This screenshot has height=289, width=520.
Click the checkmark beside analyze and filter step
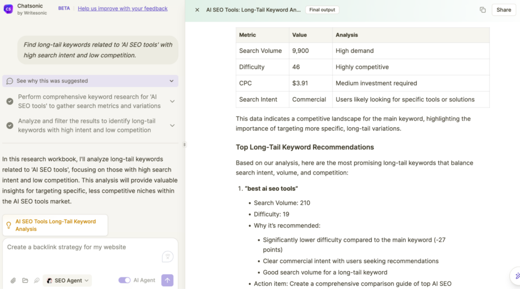point(10,125)
